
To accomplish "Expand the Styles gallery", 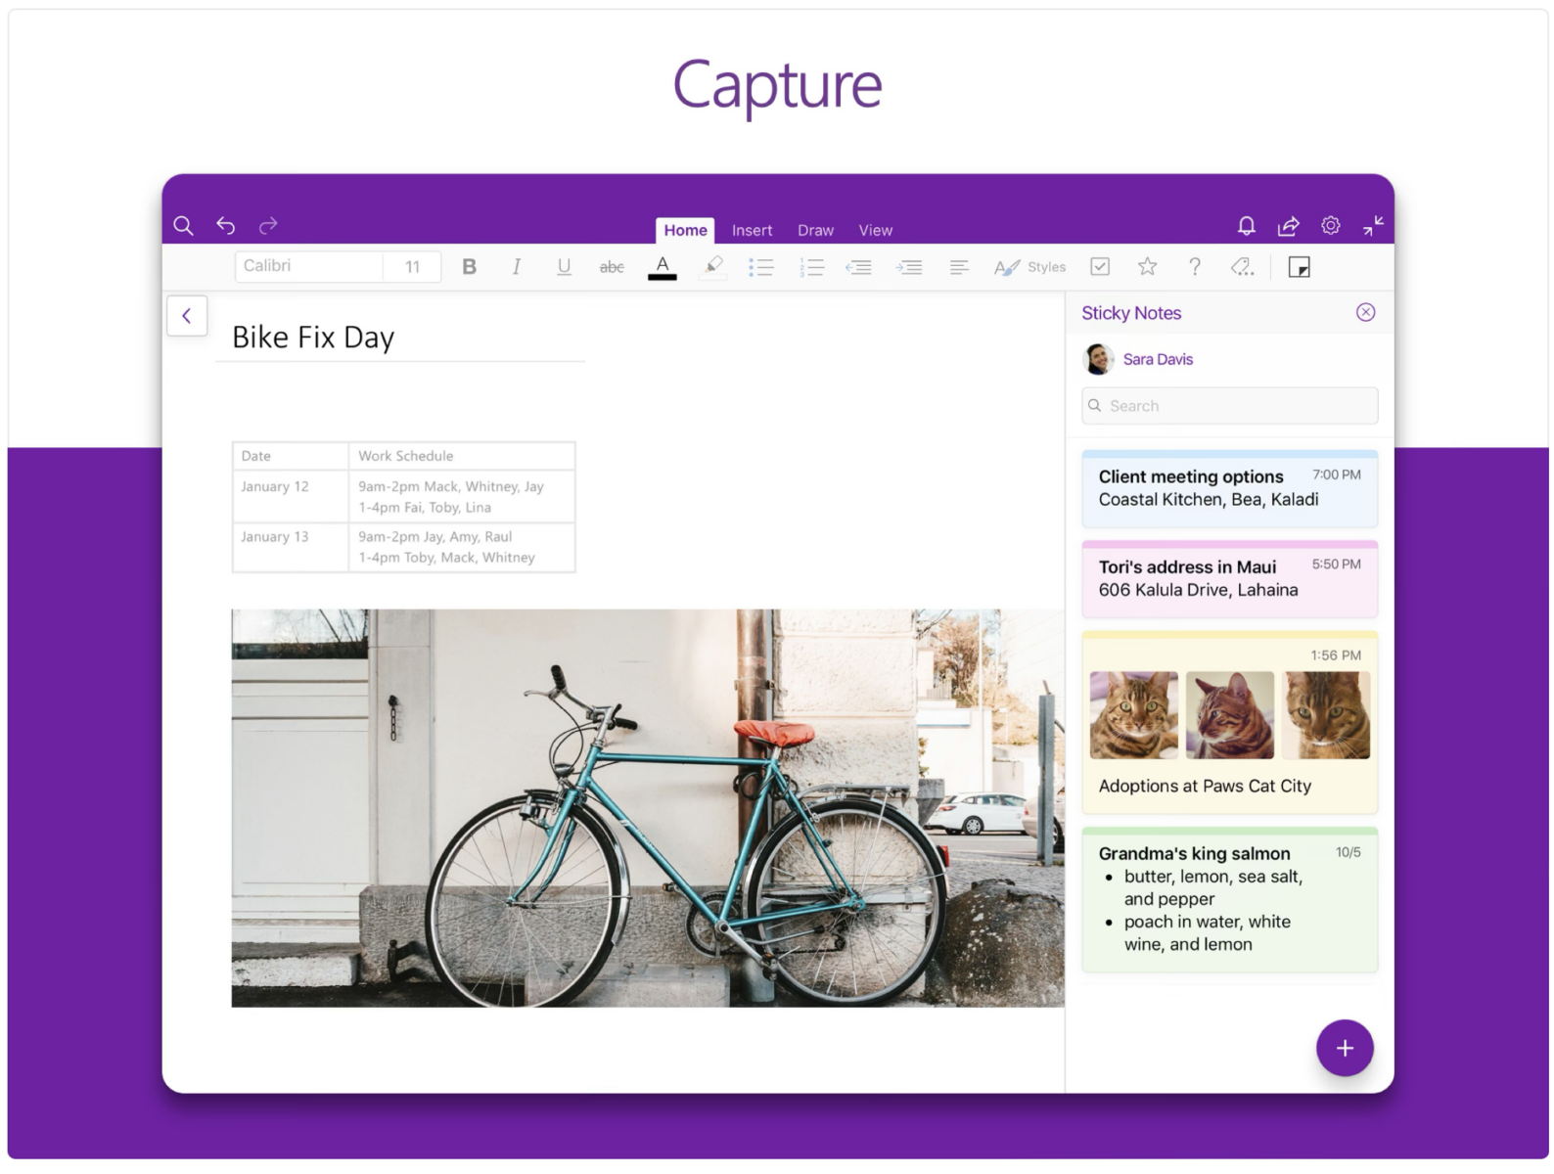I will pyautogui.click(x=1029, y=267).
